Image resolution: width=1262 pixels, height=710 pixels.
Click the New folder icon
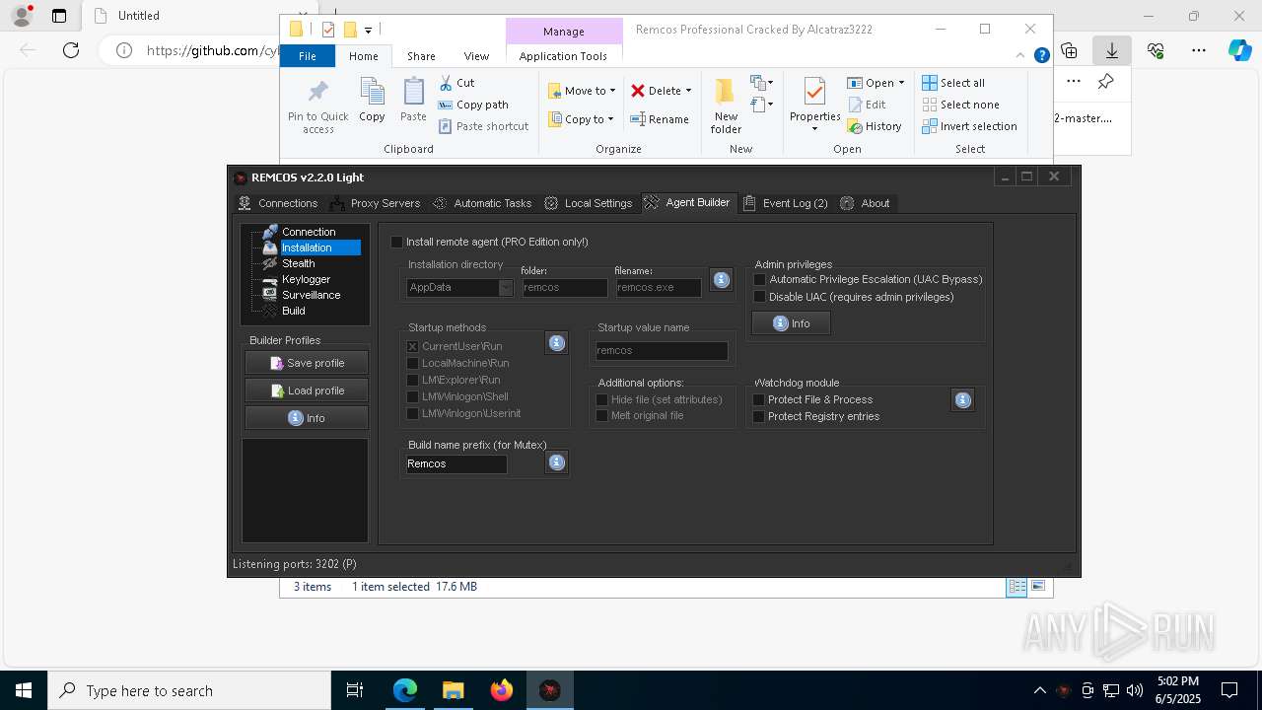[x=725, y=92]
